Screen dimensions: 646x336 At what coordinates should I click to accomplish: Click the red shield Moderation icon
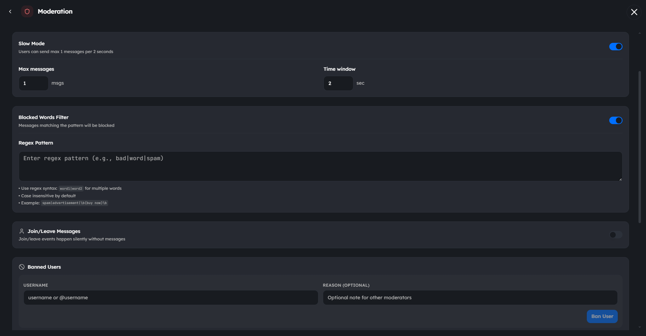coord(27,11)
